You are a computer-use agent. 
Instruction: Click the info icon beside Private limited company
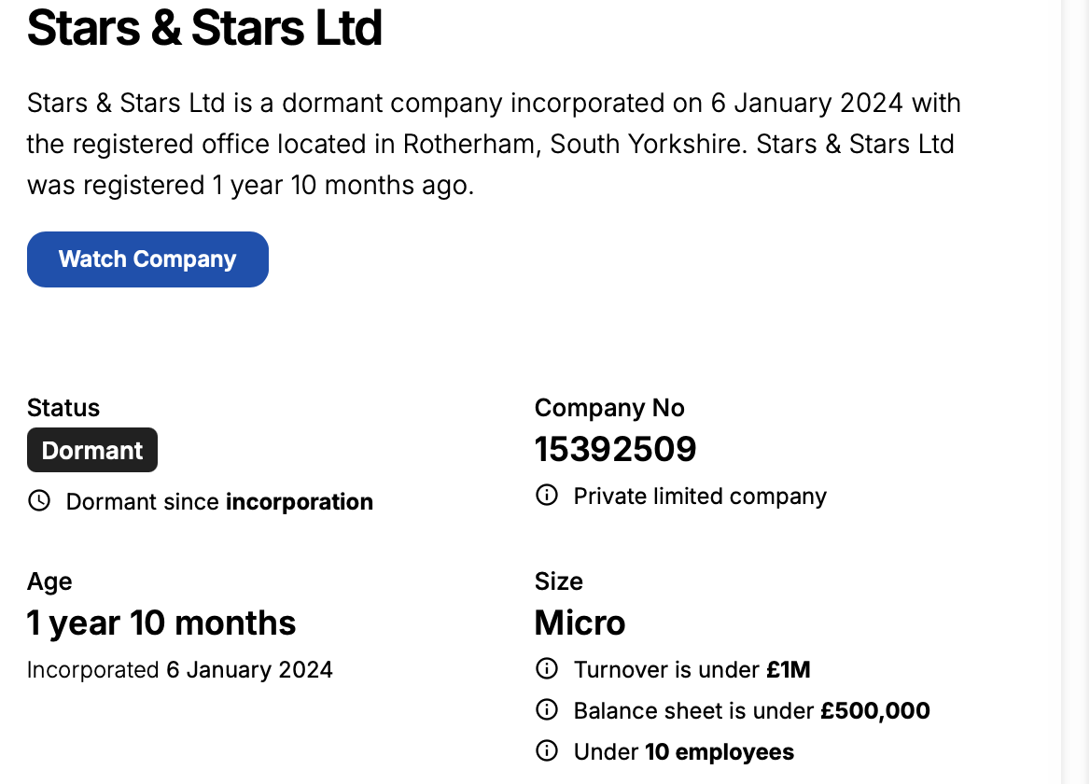tap(547, 496)
